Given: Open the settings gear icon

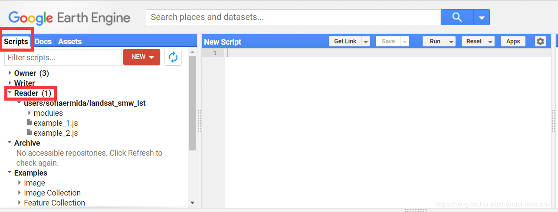Looking at the screenshot, I should [540, 41].
